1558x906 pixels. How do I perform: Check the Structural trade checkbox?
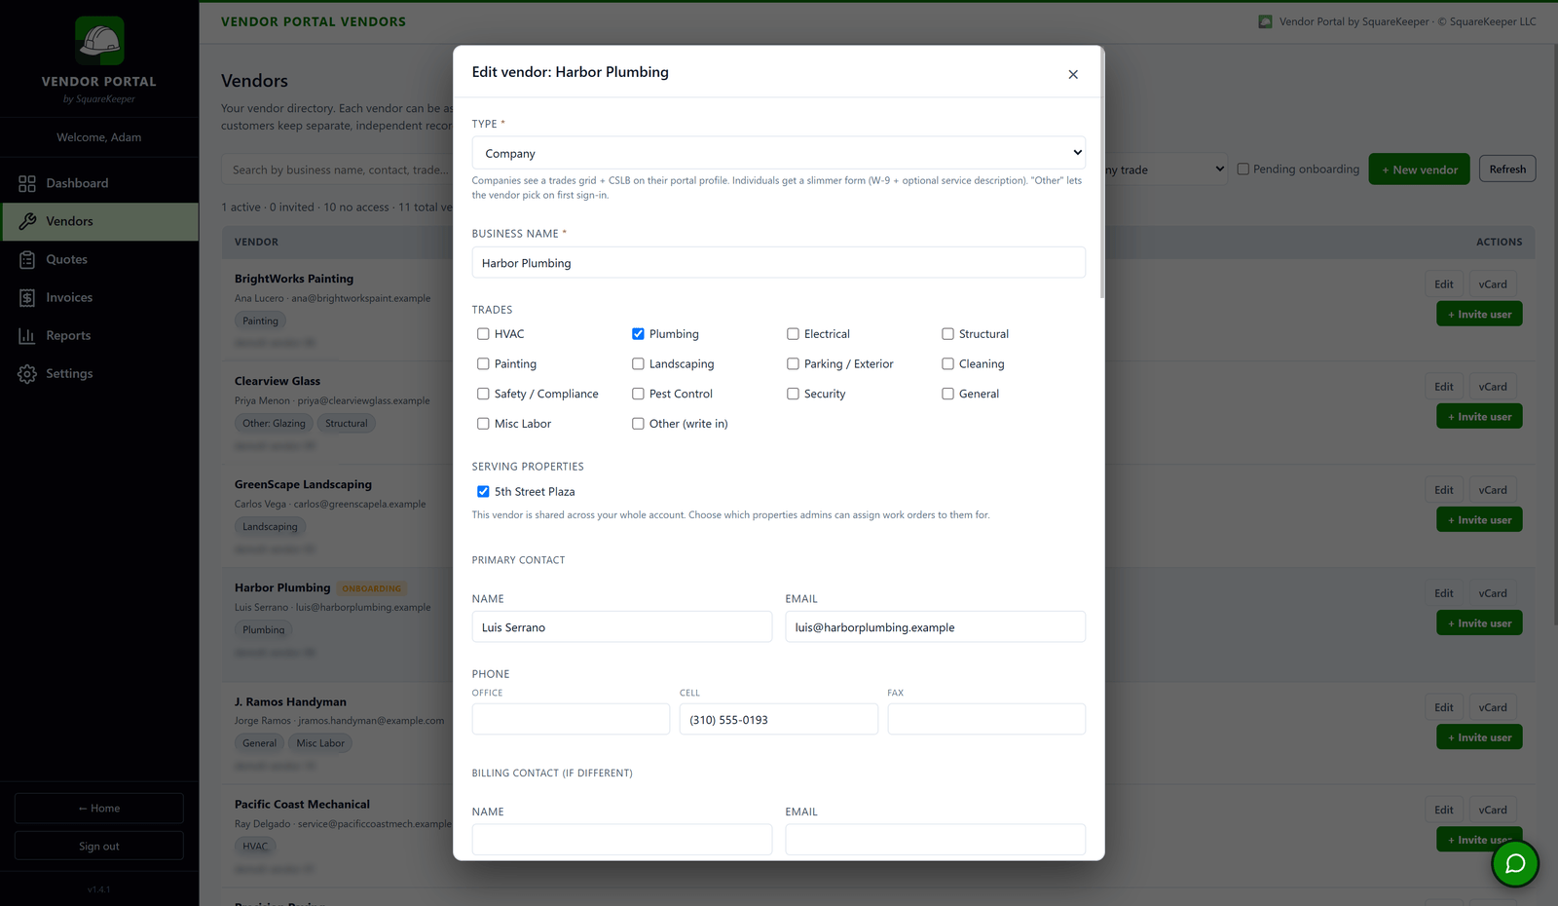coord(947,334)
